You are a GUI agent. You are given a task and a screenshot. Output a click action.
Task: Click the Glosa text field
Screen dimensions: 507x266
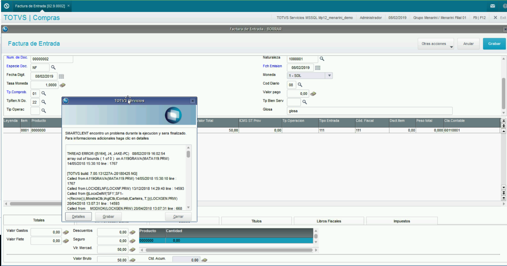tap(369, 111)
